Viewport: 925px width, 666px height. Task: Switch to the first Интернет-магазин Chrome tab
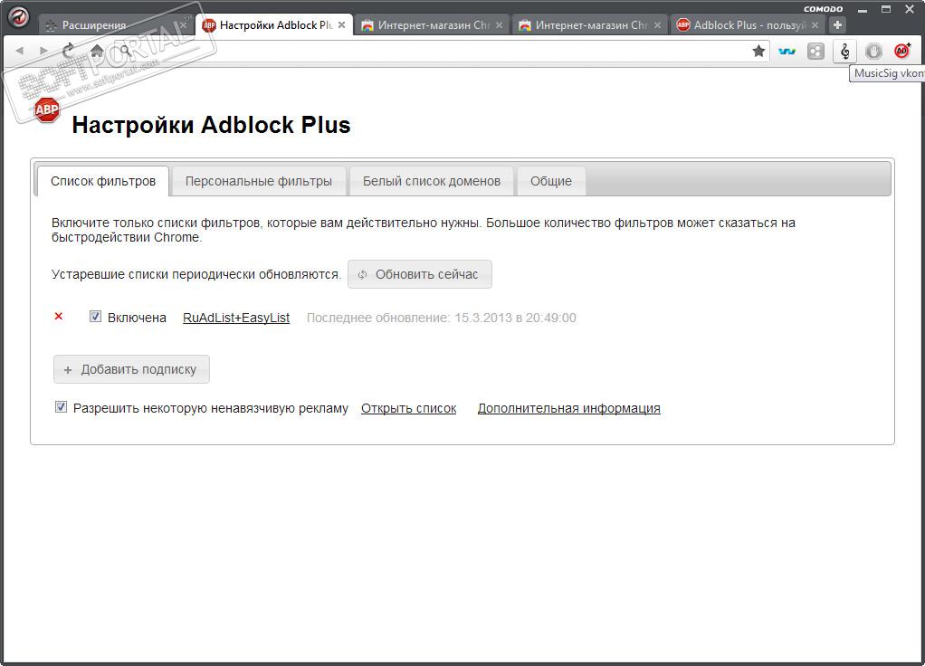click(433, 24)
